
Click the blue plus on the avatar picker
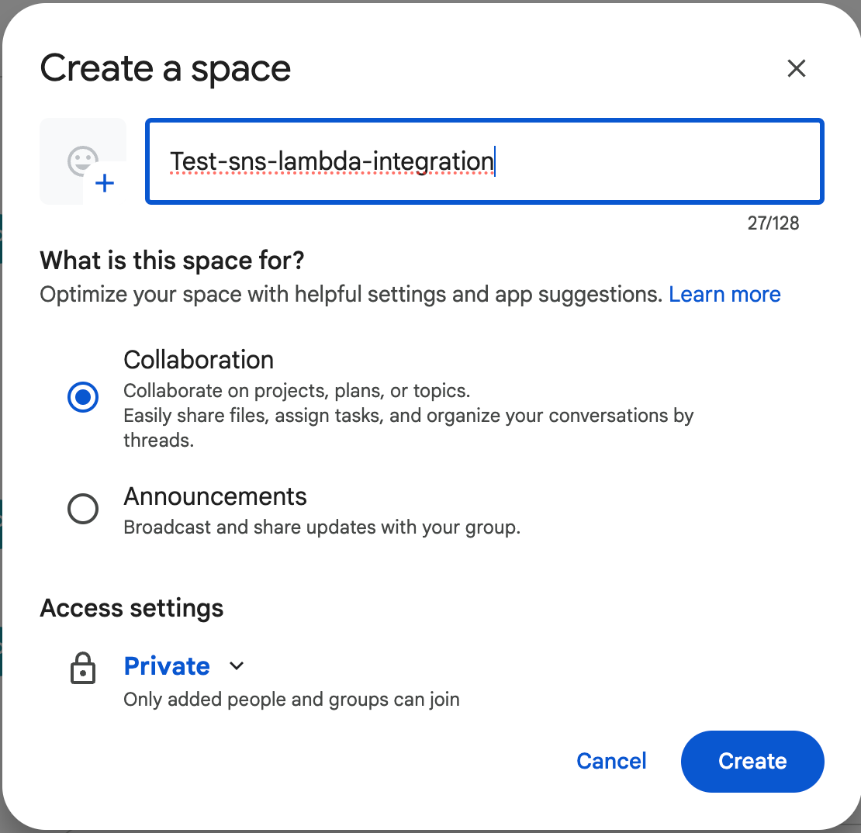pos(105,183)
